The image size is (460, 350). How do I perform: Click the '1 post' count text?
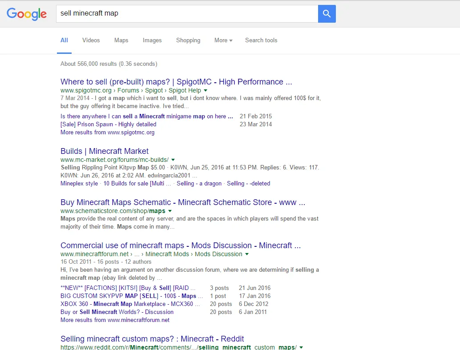point(218,296)
